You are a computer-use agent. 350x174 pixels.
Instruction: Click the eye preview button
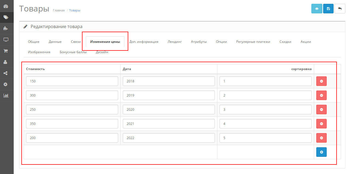tap(317, 9)
